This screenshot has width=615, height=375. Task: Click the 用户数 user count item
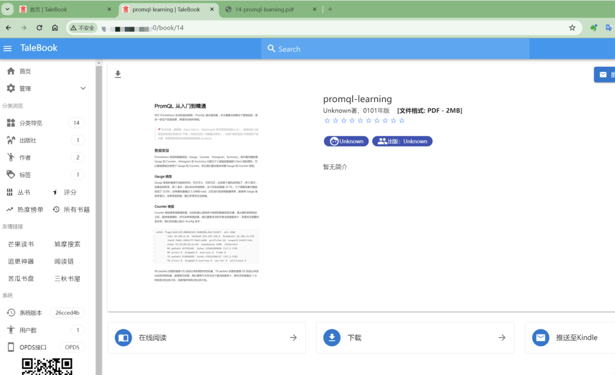[x=47, y=330]
